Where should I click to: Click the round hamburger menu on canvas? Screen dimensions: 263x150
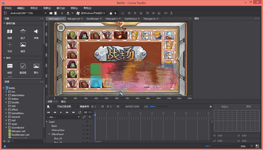pos(61,27)
